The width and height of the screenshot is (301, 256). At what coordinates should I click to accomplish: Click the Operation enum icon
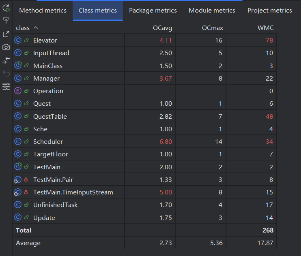click(x=17, y=91)
